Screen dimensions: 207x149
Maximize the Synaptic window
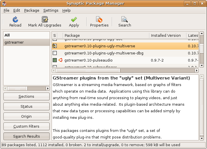click(194, 3)
